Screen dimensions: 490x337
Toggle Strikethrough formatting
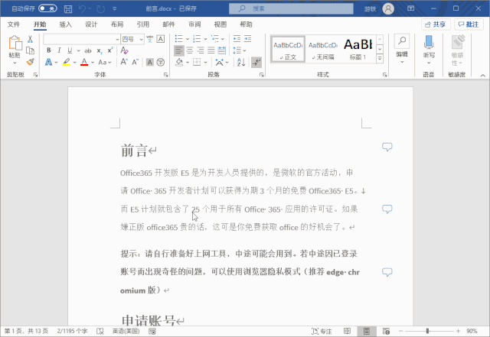click(88, 50)
